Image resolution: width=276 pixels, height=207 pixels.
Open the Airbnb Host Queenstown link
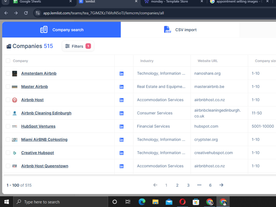click(45, 166)
